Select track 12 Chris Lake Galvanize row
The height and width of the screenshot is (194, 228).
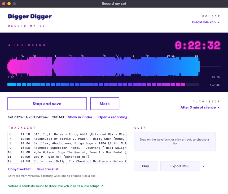coord(67,161)
